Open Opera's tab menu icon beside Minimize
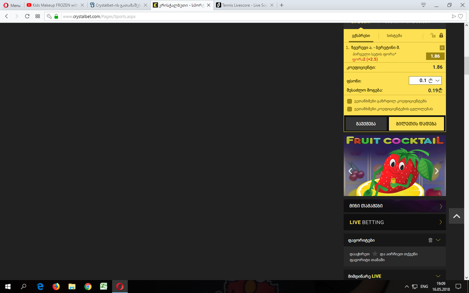Image resolution: width=469 pixels, height=293 pixels. pos(423,5)
